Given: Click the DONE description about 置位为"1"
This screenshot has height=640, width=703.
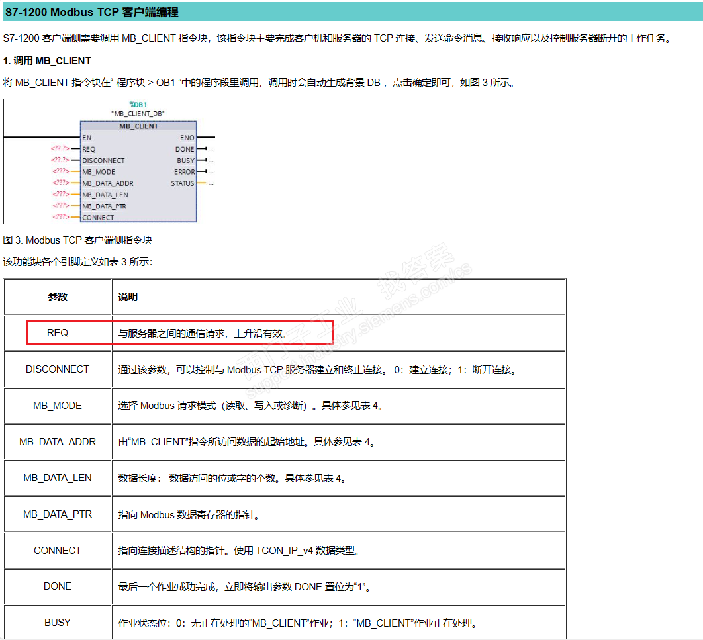Looking at the screenshot, I should coord(245,586).
